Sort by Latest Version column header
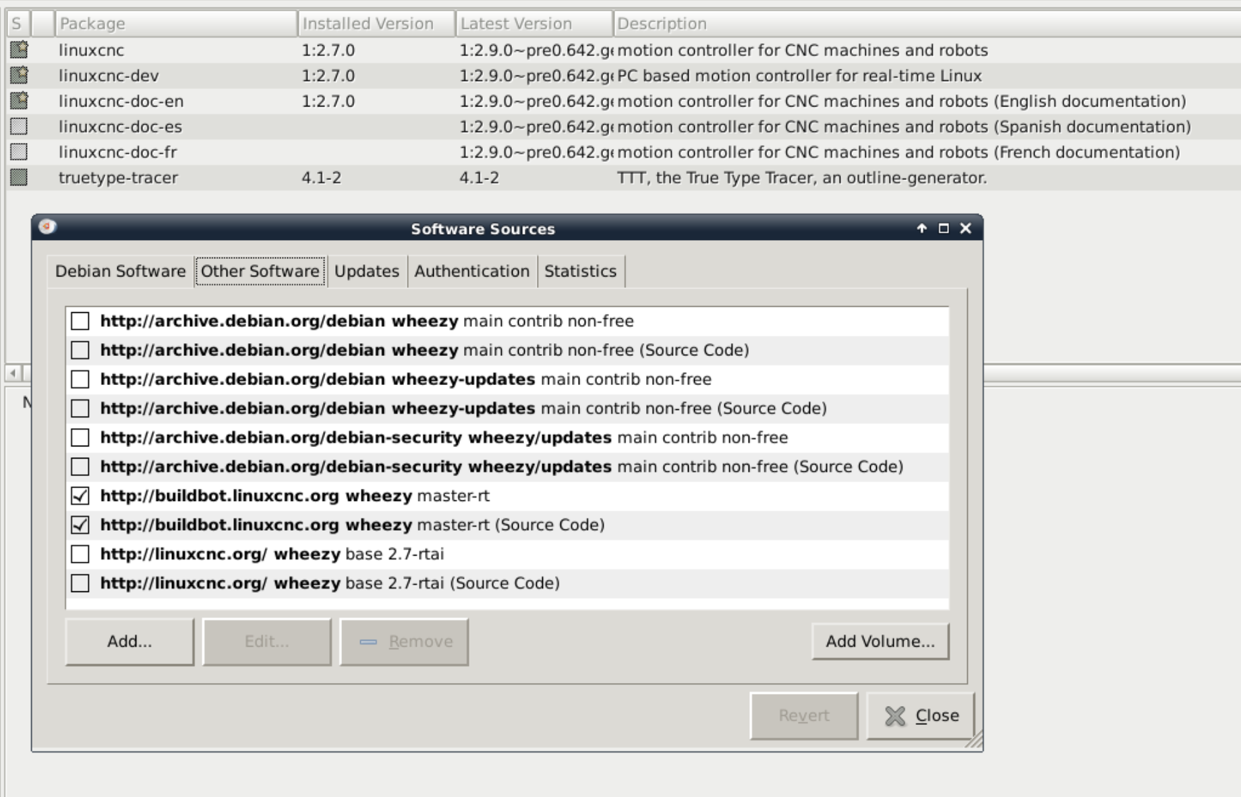Image resolution: width=1241 pixels, height=797 pixels. click(x=534, y=24)
